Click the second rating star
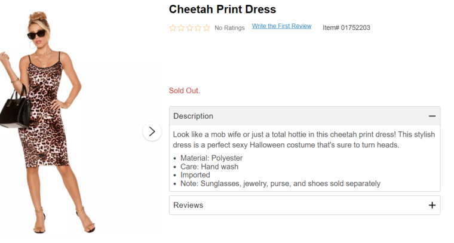The width and height of the screenshot is (454, 243). click(181, 27)
